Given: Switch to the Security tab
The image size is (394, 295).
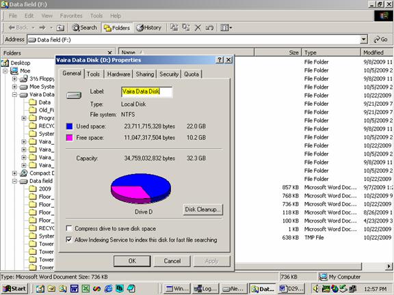Looking at the screenshot, I should [169, 74].
